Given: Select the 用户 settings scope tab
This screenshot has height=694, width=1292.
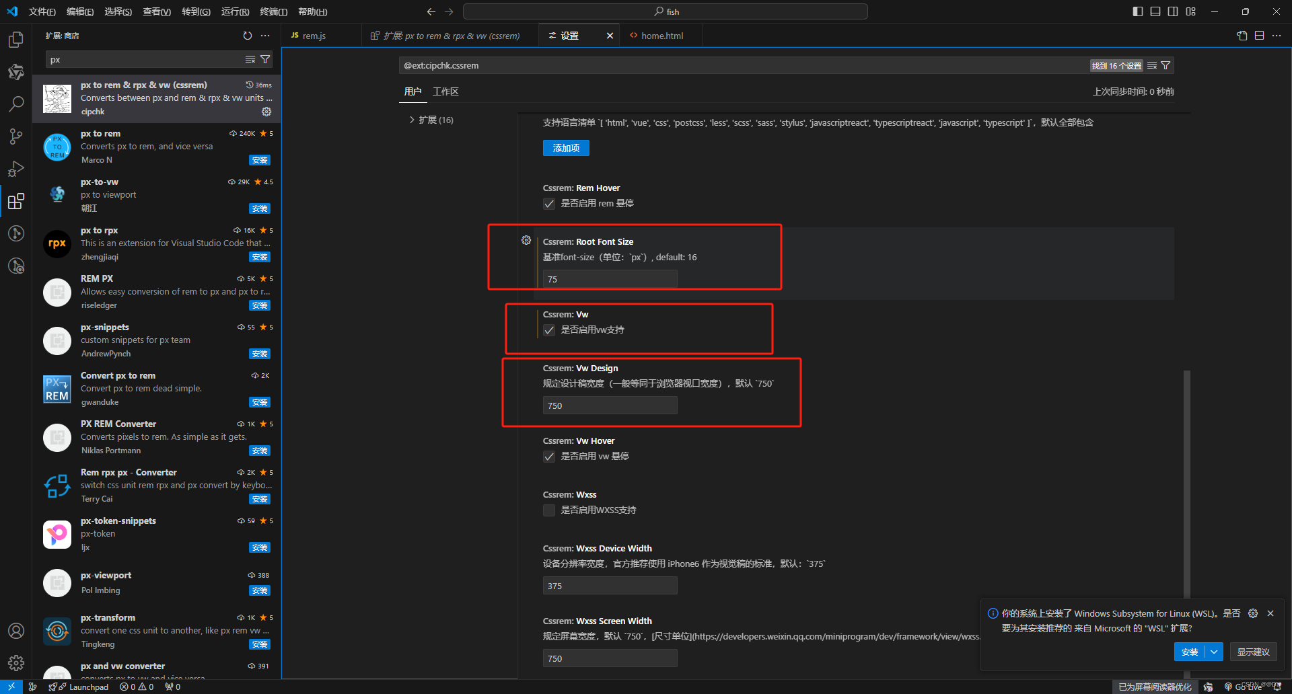Looking at the screenshot, I should pyautogui.click(x=413, y=91).
